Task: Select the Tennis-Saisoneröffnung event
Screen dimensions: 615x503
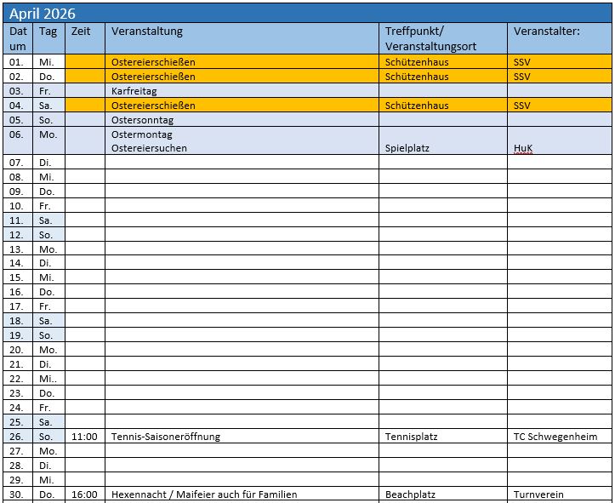Action: click(165, 437)
